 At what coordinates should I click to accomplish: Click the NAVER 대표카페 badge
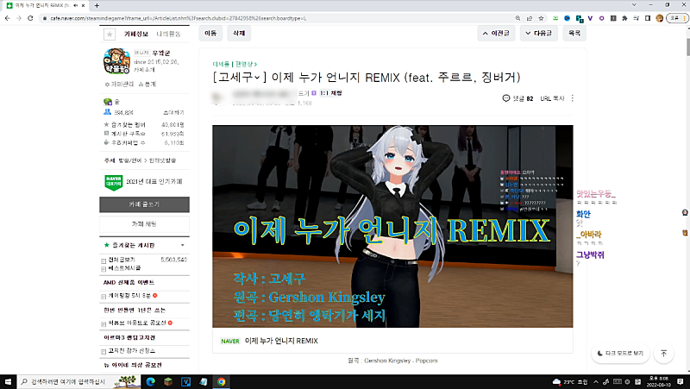click(x=114, y=182)
